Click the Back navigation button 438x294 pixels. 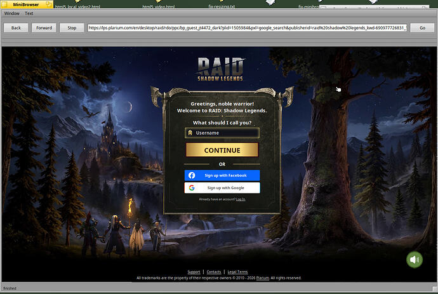(16, 28)
